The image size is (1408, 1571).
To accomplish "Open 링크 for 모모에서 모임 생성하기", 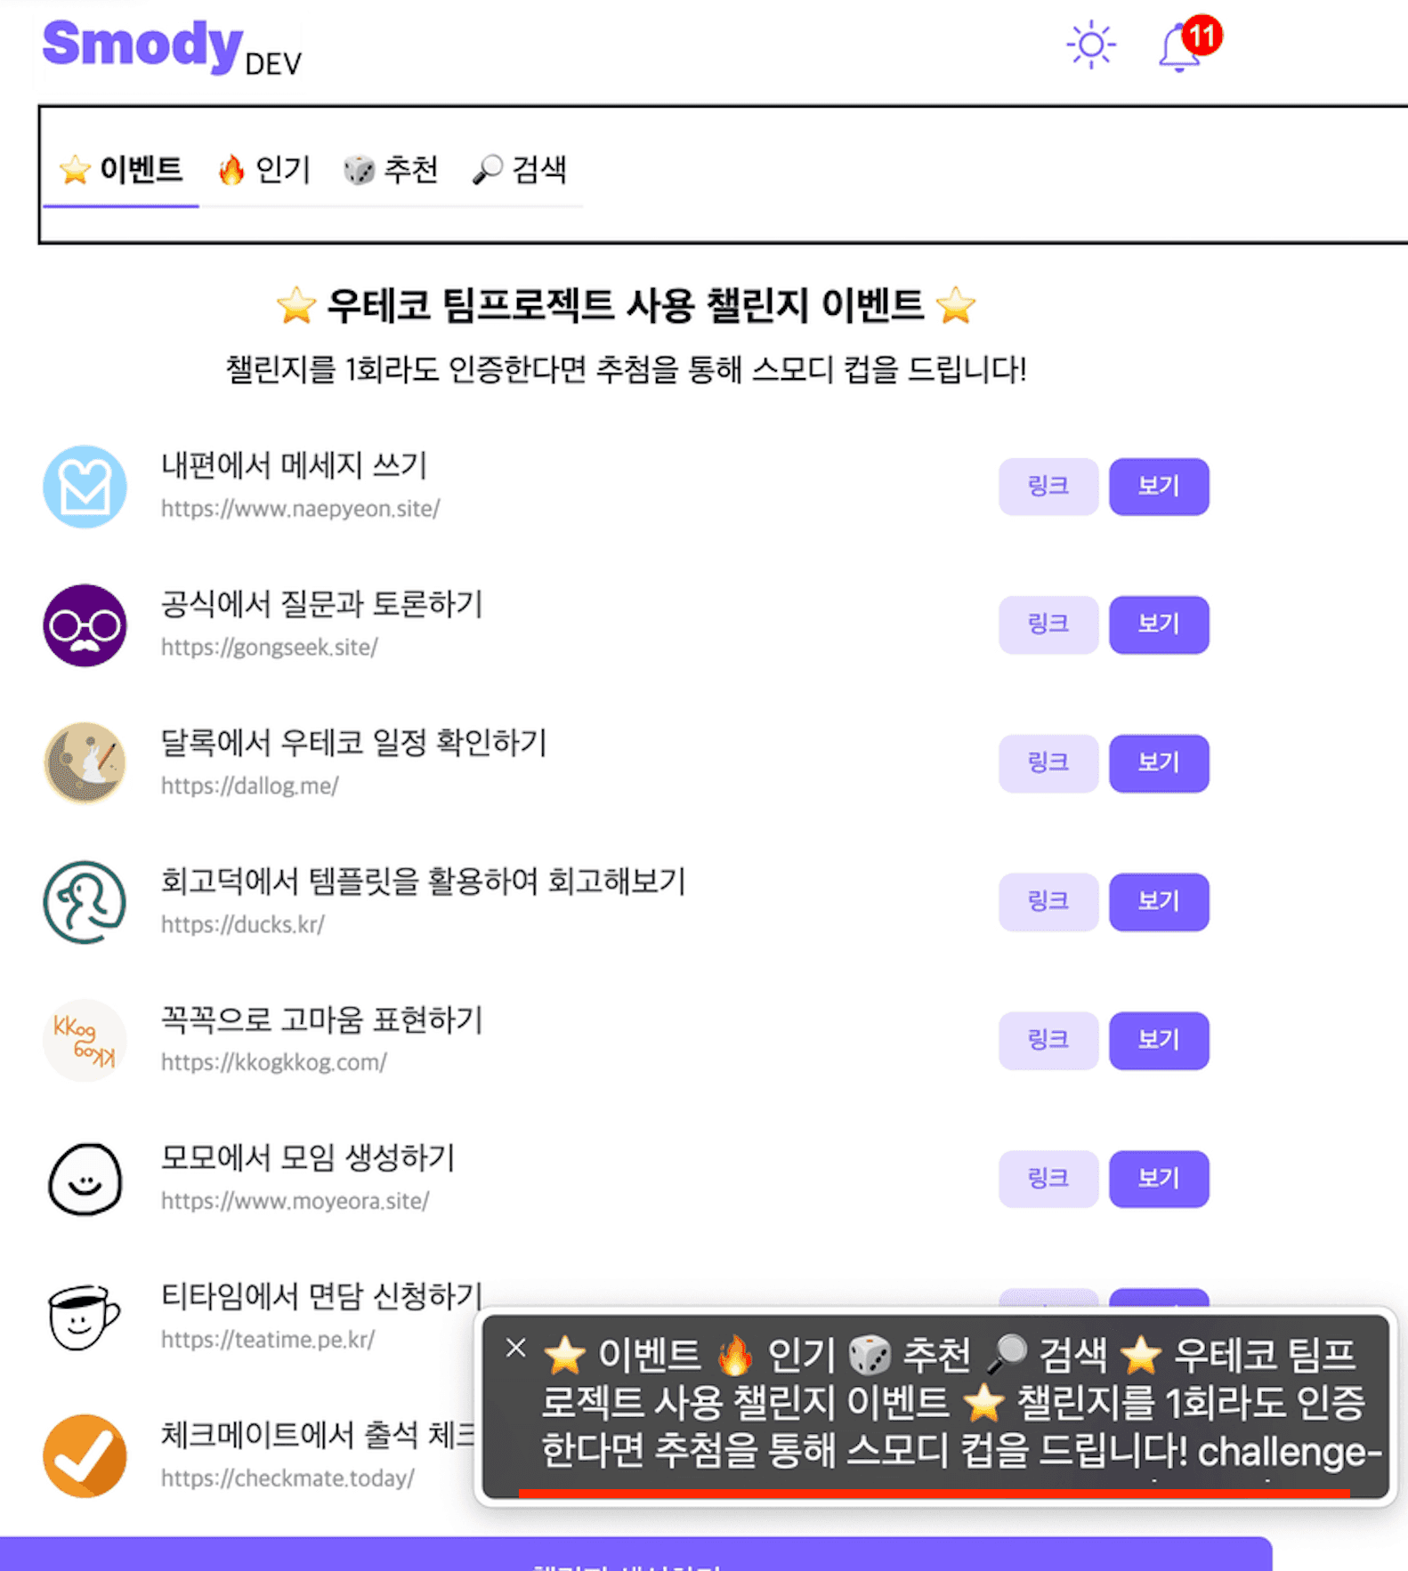I will [x=1048, y=1179].
